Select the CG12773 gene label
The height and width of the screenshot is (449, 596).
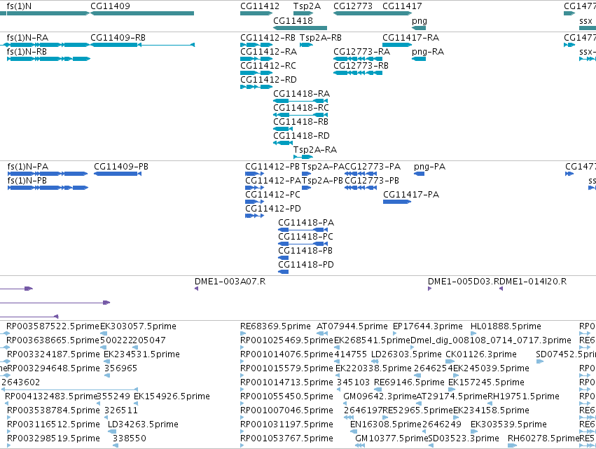coord(353,6)
